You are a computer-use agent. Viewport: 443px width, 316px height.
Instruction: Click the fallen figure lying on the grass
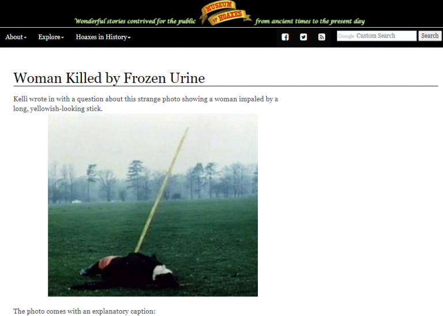[127, 271]
